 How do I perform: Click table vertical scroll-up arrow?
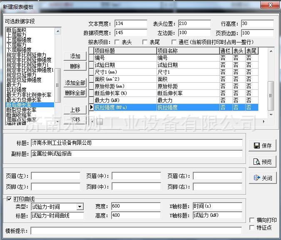pos(271,51)
